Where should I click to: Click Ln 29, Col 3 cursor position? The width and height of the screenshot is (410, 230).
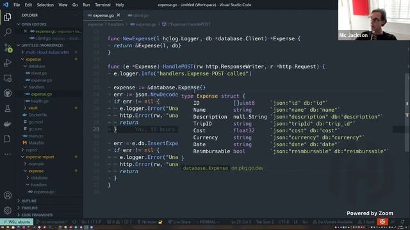coord(241,222)
